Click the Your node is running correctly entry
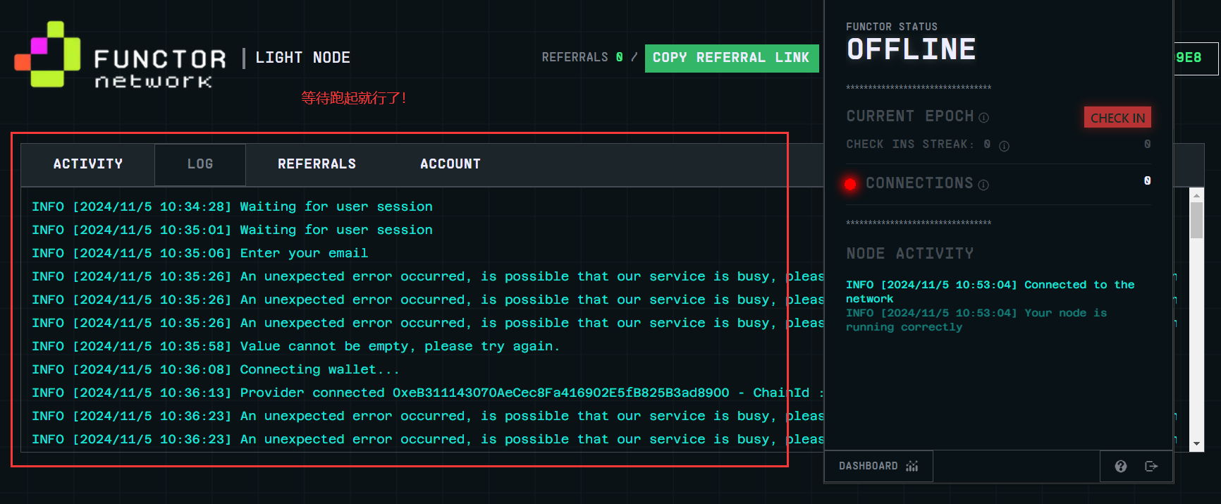Viewport: 1221px width, 504px height. point(976,320)
